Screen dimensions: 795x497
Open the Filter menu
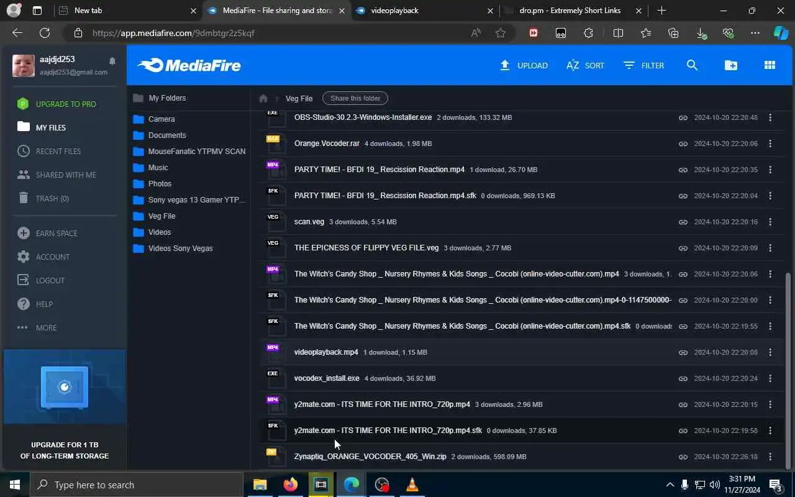[x=643, y=65]
